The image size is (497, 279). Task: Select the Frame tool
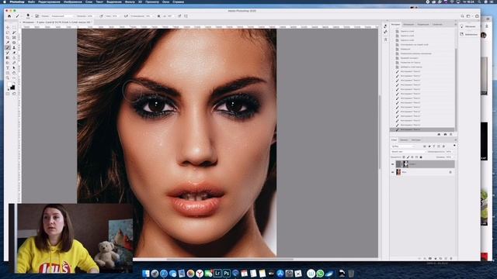tap(14, 38)
